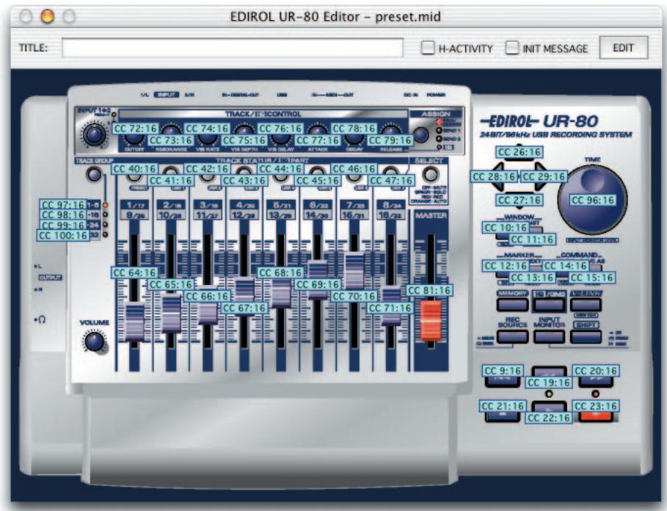Select track status button CC 42:16
Image resolution: width=667 pixels, height=511 pixels.
[x=207, y=169]
